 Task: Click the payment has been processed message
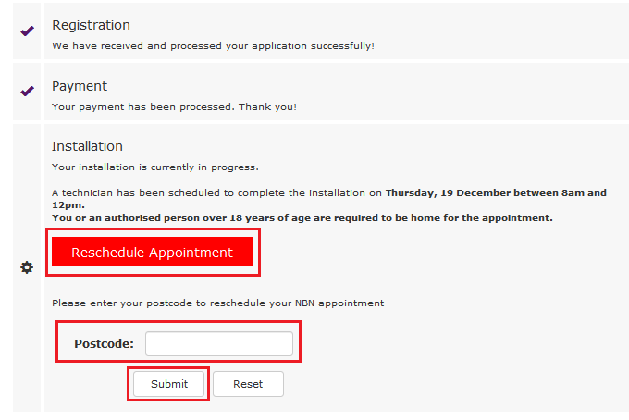(x=174, y=106)
